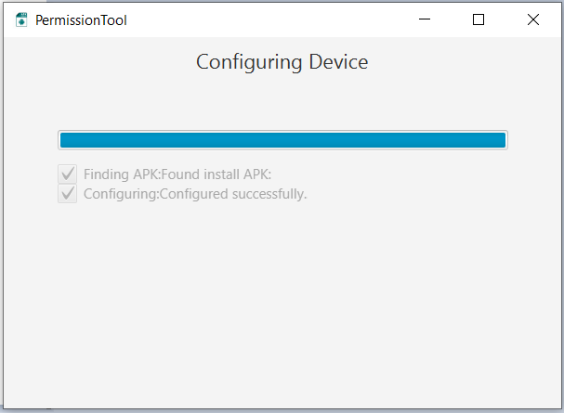The image size is (564, 413).
Task: Click the checkmark icon next to Finding APK
Action: tap(67, 174)
